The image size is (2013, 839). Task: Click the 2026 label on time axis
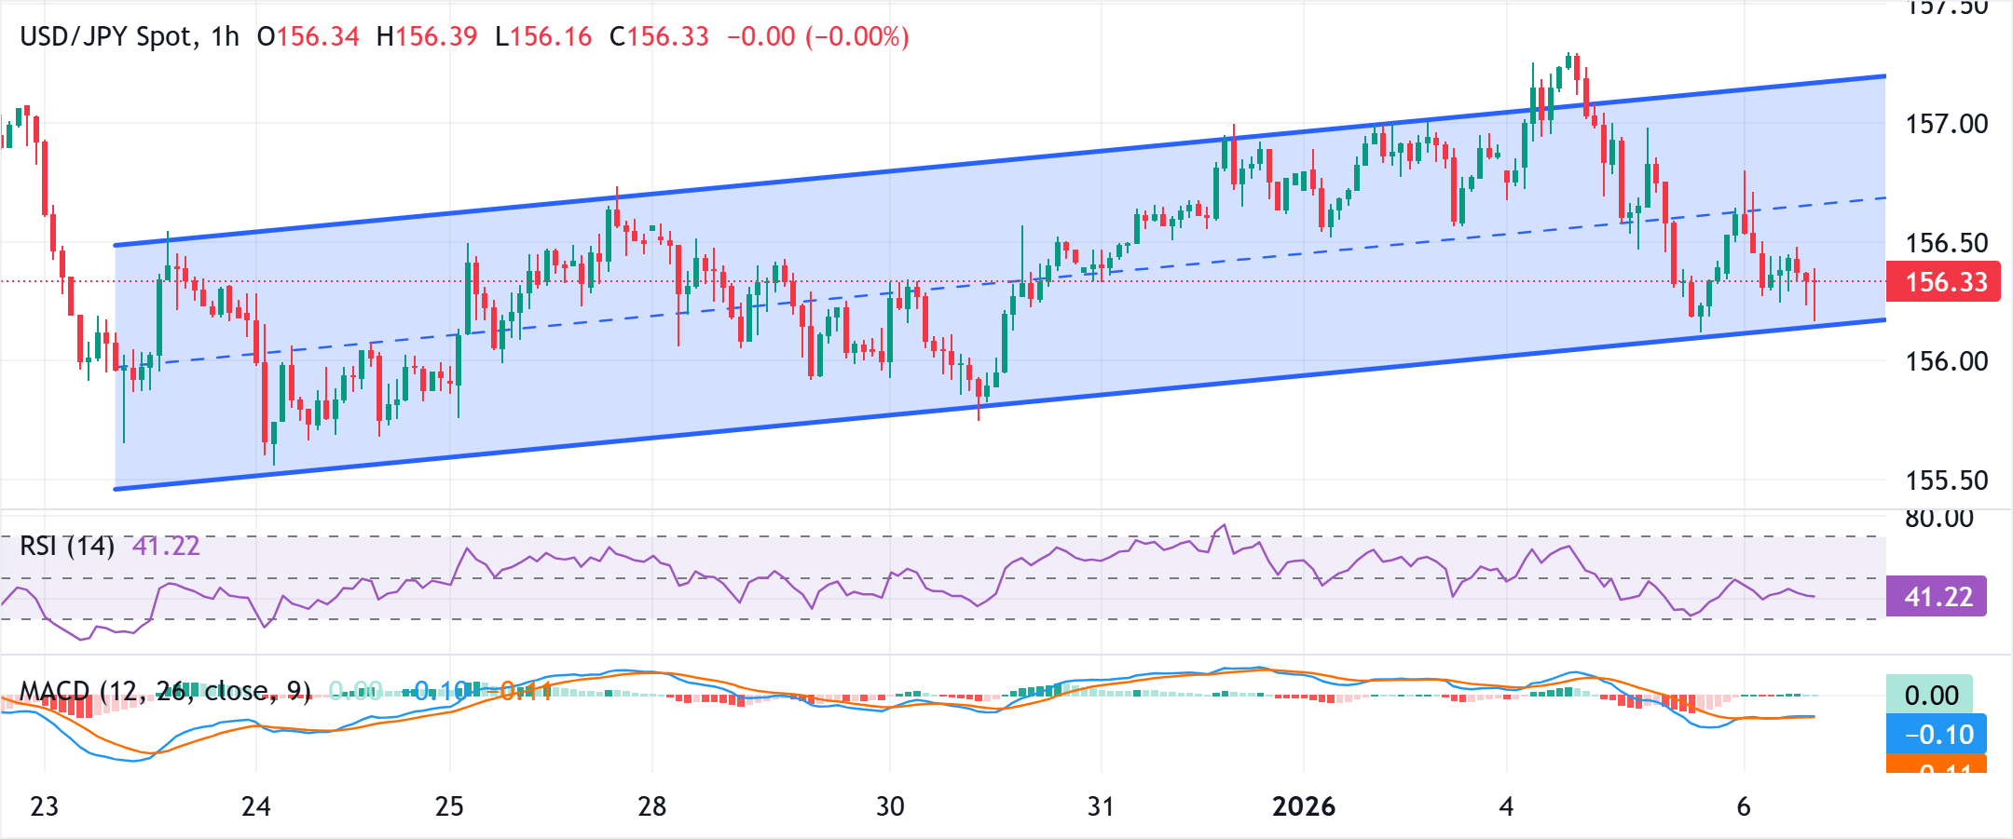pyautogui.click(x=1306, y=806)
